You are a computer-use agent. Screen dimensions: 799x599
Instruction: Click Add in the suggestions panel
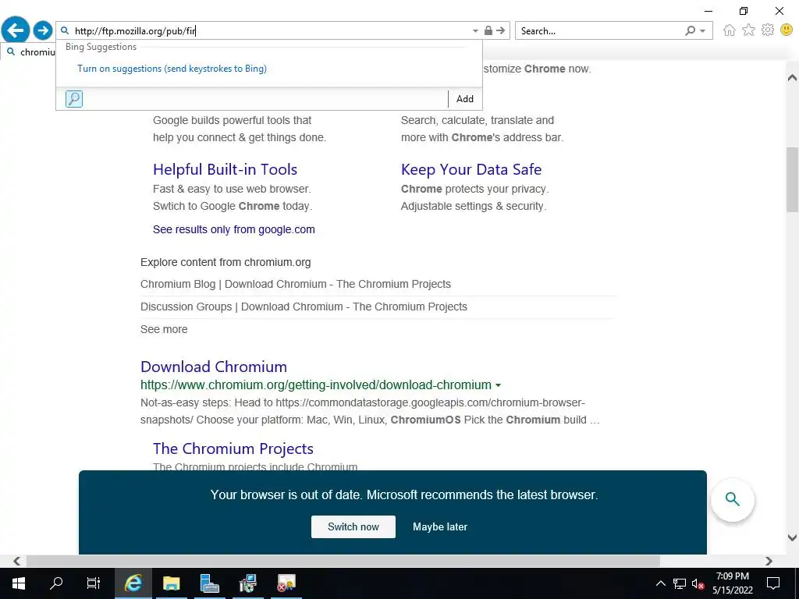465,99
